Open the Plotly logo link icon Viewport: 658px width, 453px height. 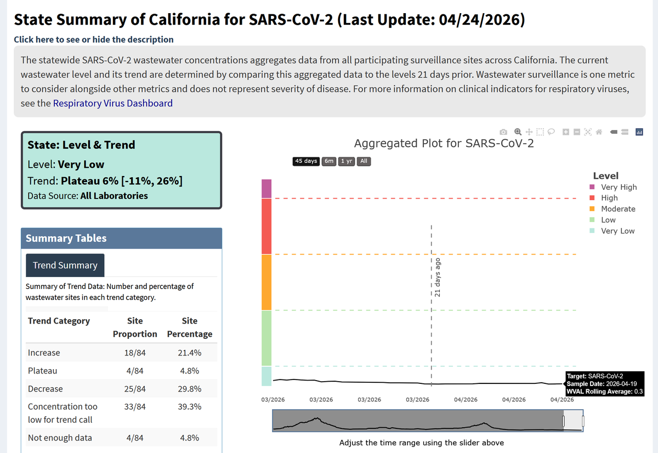[639, 132]
